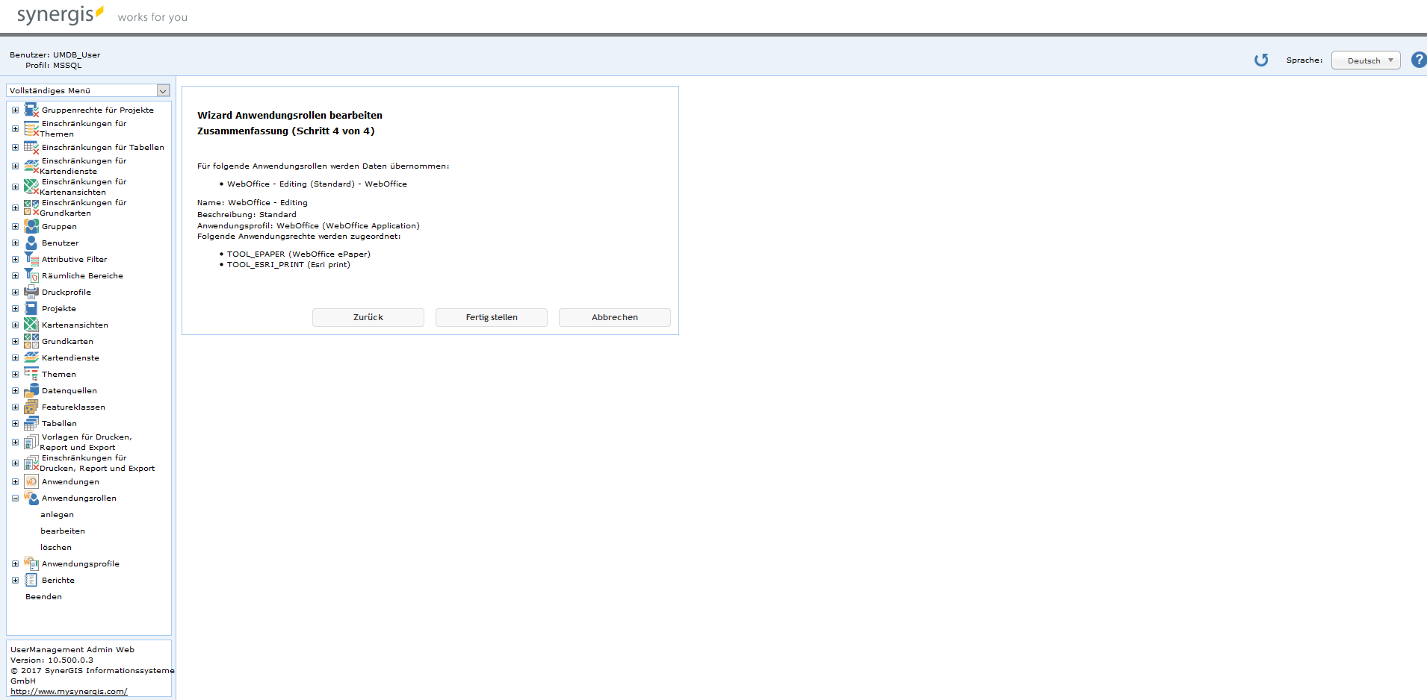Open the mysynergis.com link
Screen dimensions: 1427x700
[68, 691]
